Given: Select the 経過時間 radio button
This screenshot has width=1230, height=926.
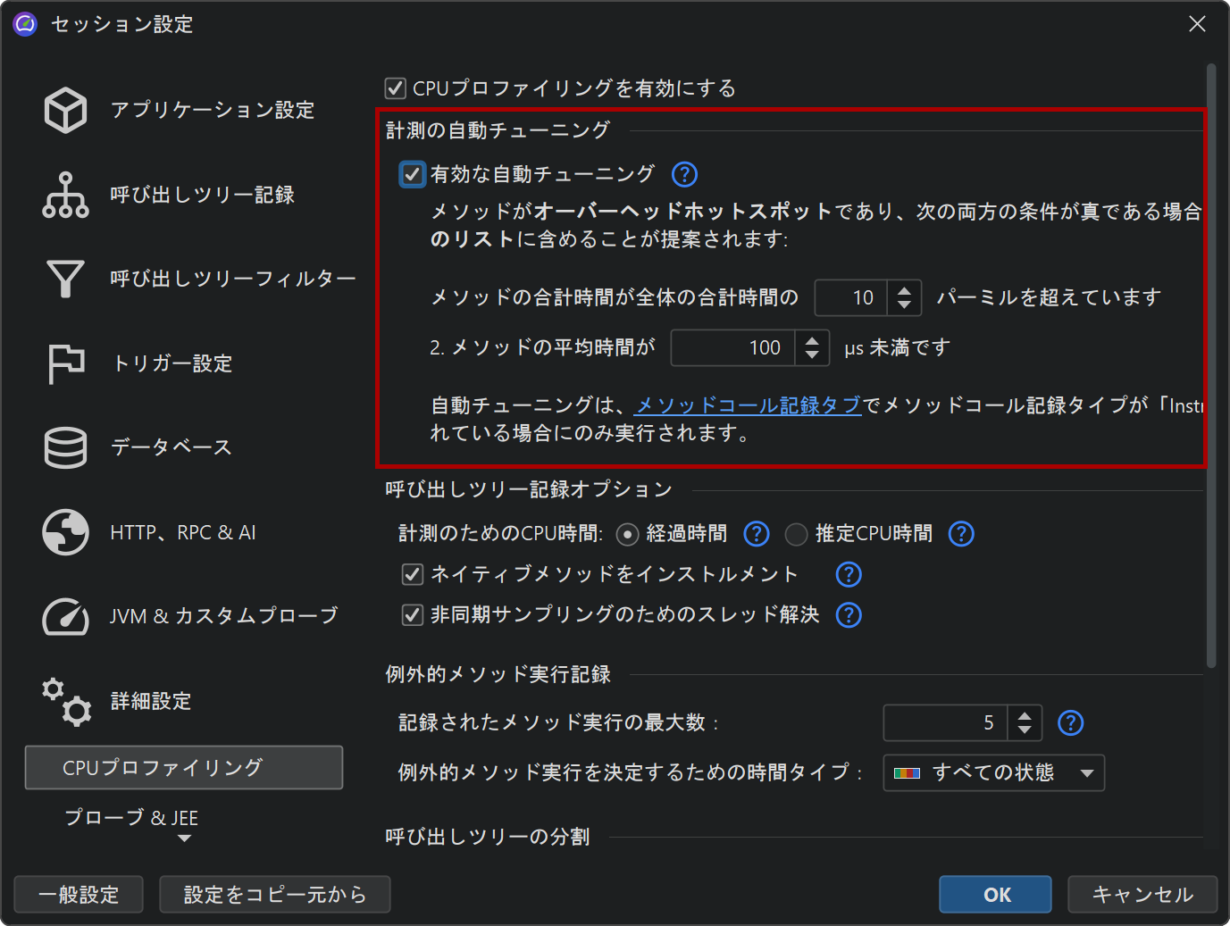Looking at the screenshot, I should 627,534.
